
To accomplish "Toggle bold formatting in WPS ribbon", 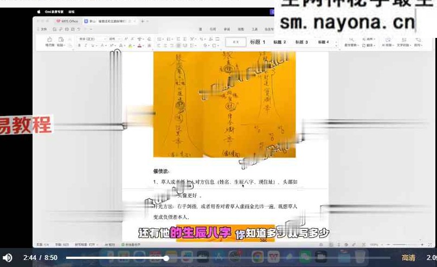I will (79, 45).
